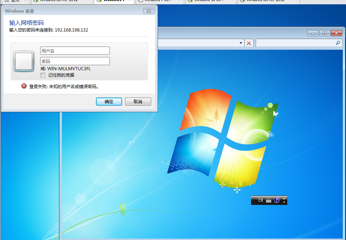
Task: Tick the remember my credentials checkbox
Action: tap(43, 75)
